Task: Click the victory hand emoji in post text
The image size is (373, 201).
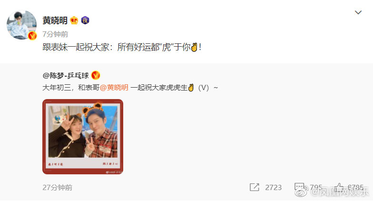Action: [194, 47]
